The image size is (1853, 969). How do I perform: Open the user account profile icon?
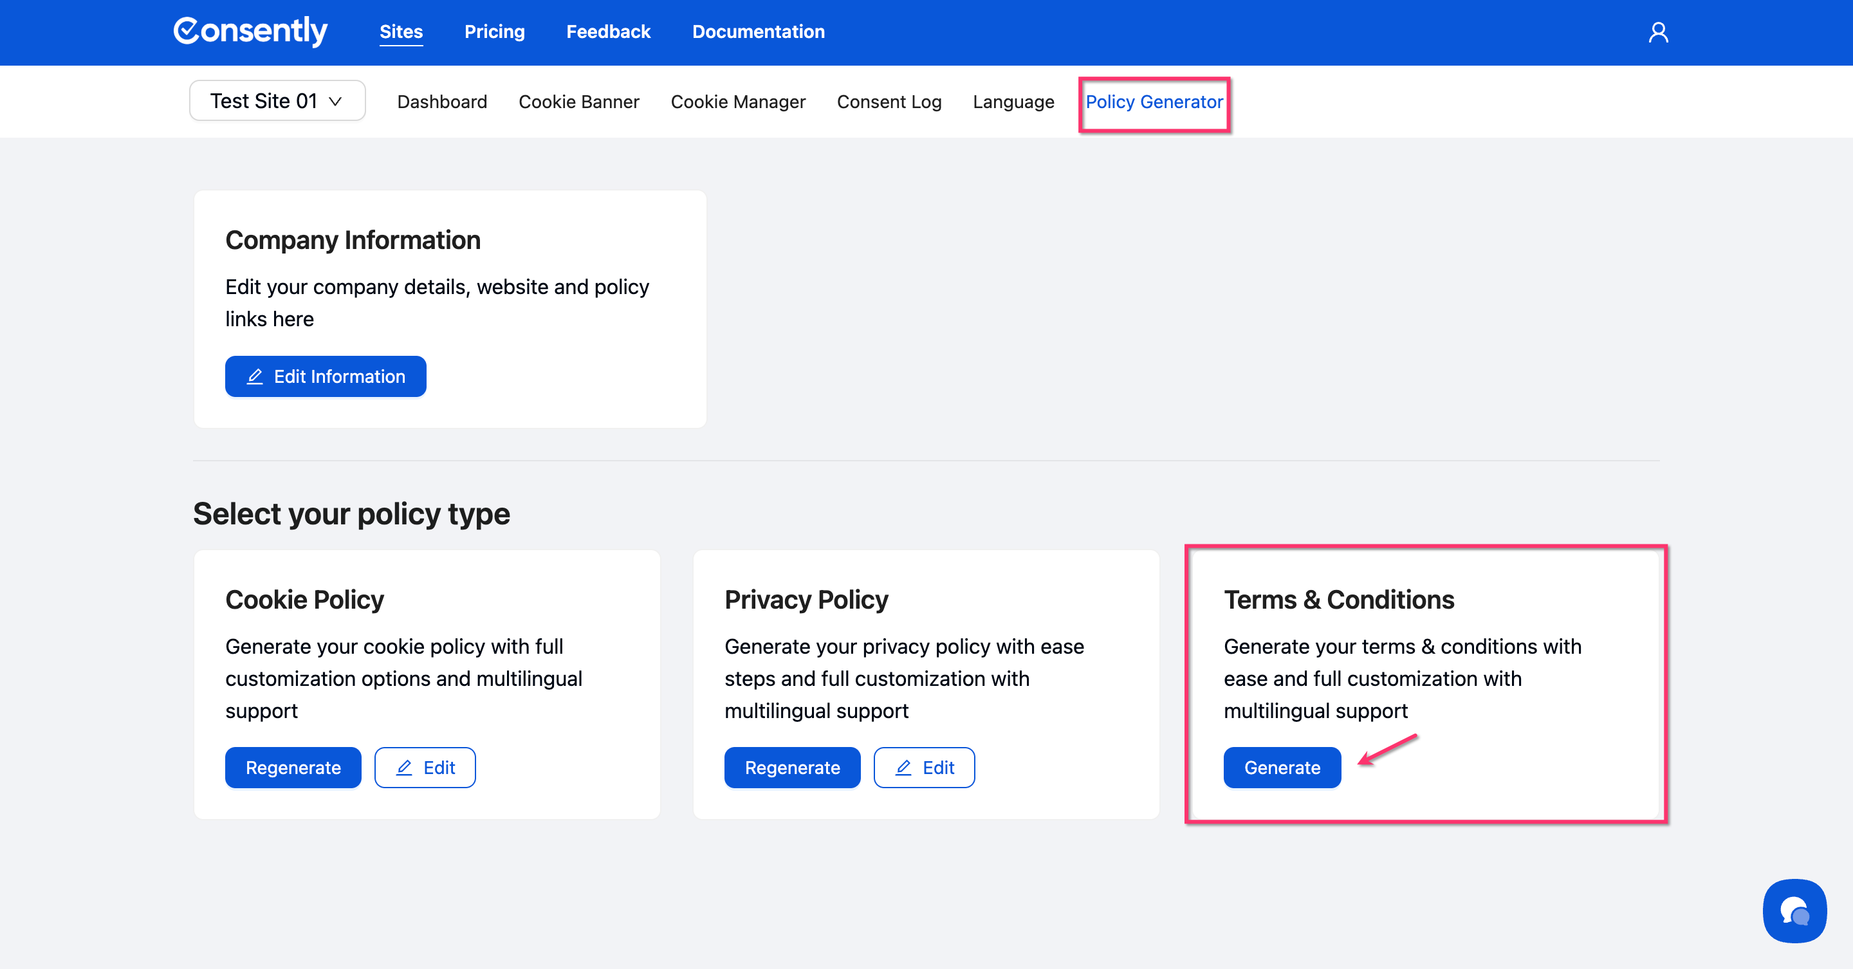coord(1657,32)
